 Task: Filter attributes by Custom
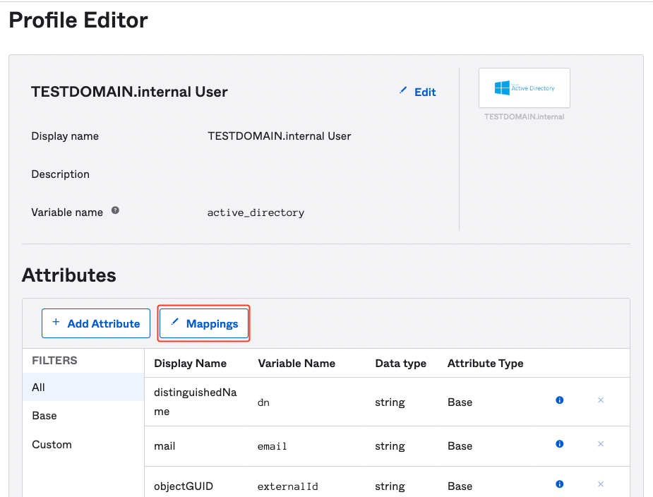pyautogui.click(x=52, y=444)
